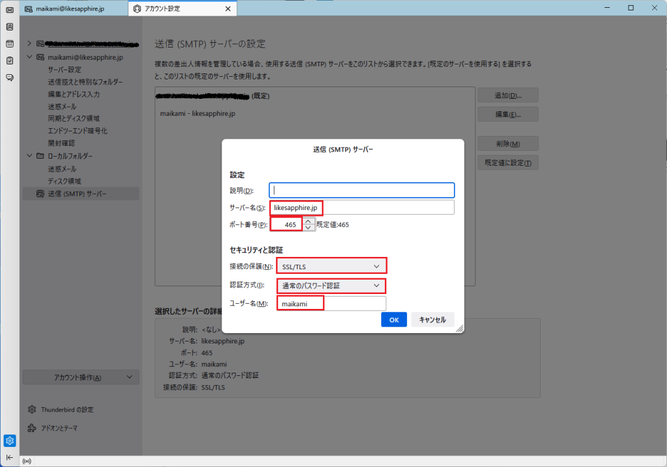667x467 pixels.
Task: Open the Chat space icon
Action: pyautogui.click(x=10, y=77)
